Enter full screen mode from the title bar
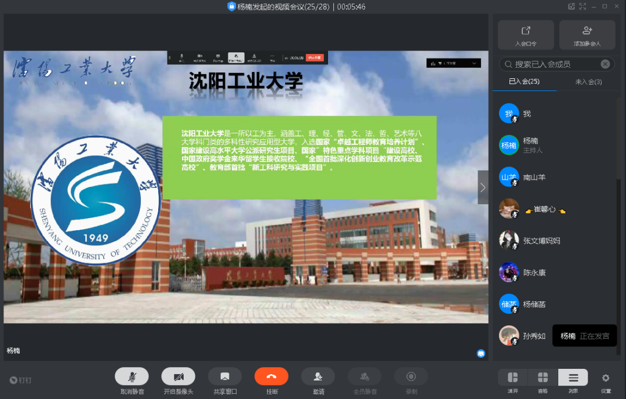Image resolution: width=626 pixels, height=399 pixels. (583, 6)
